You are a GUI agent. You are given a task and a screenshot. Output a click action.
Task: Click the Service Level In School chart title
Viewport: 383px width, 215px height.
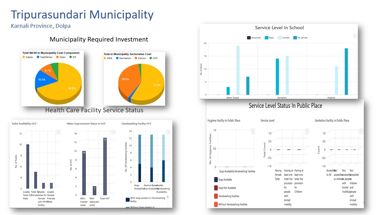pyautogui.click(x=279, y=28)
